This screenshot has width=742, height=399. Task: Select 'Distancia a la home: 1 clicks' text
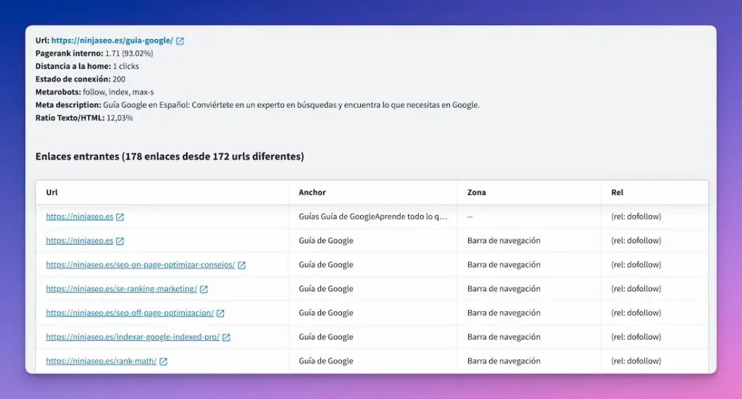click(87, 66)
